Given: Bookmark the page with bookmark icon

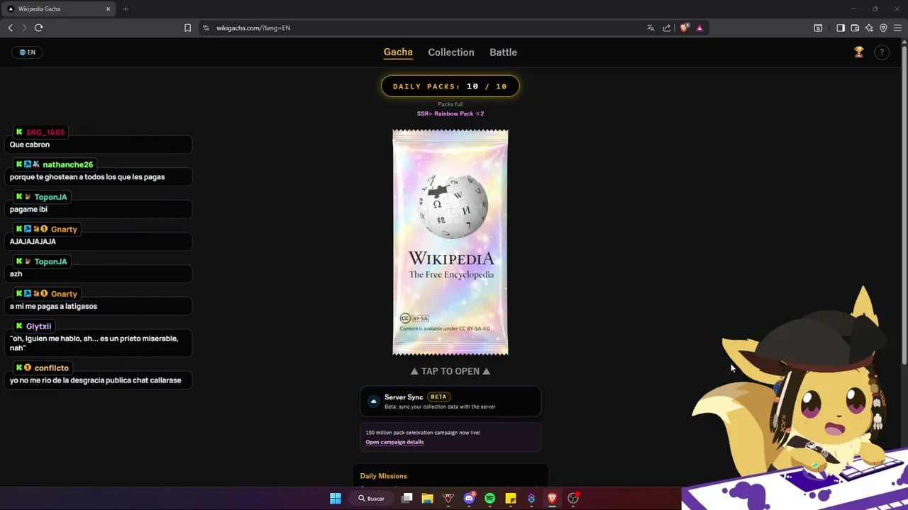Looking at the screenshot, I should (187, 28).
